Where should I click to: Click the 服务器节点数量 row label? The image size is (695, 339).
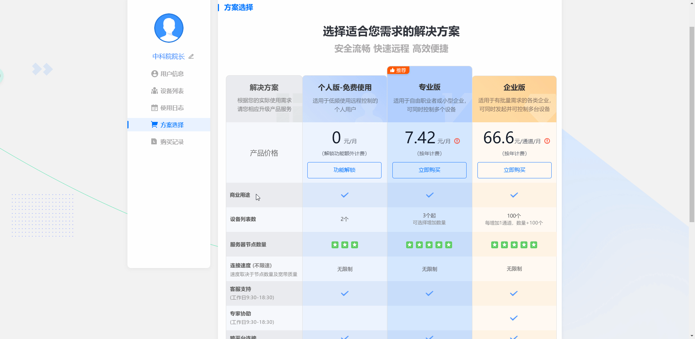click(x=248, y=245)
